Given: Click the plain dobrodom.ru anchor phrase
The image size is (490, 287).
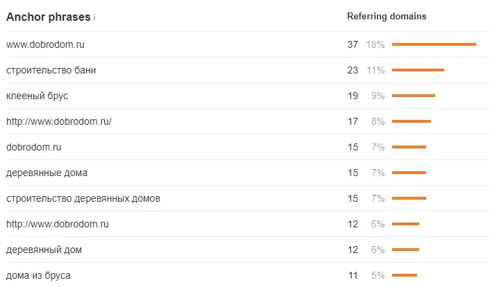Looking at the screenshot, I should coord(34,147).
